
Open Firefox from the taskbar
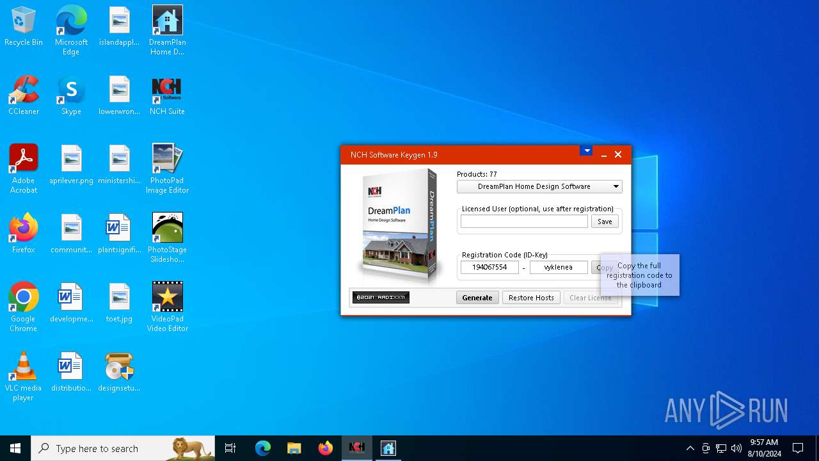point(326,448)
